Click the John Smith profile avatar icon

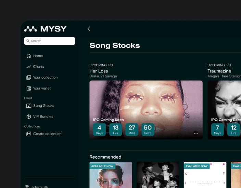coord(27,187)
